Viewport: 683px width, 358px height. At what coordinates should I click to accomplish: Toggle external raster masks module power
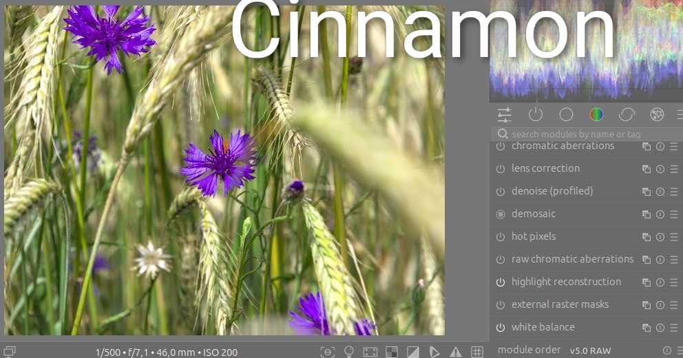coord(501,305)
